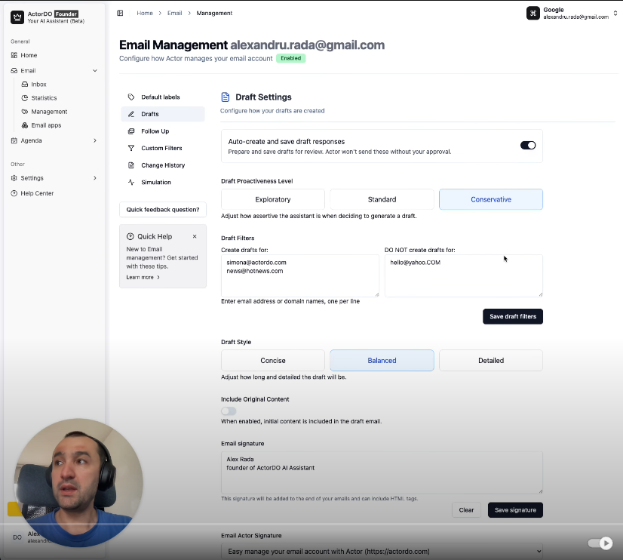Screen dimensions: 623x560
Task: Open the Default labels tab
Action: (x=163, y=97)
